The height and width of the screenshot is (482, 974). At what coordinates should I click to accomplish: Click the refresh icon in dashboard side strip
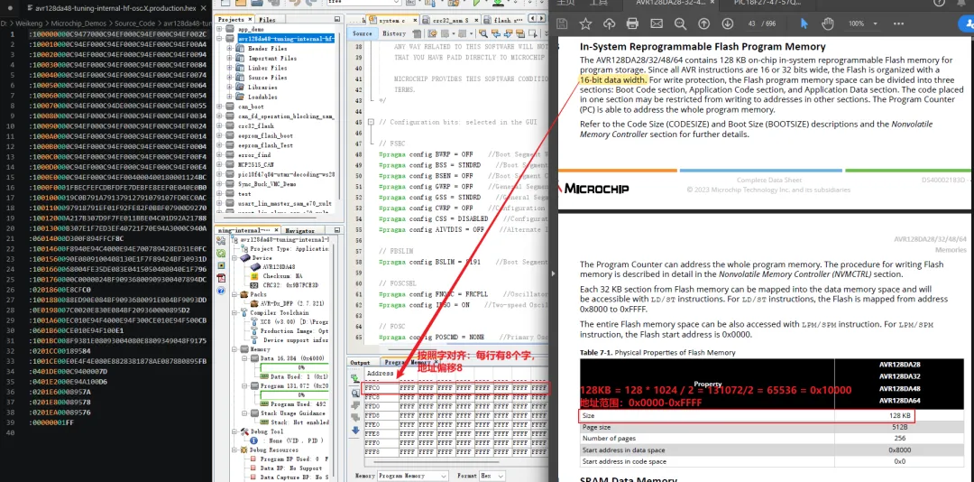click(221, 254)
